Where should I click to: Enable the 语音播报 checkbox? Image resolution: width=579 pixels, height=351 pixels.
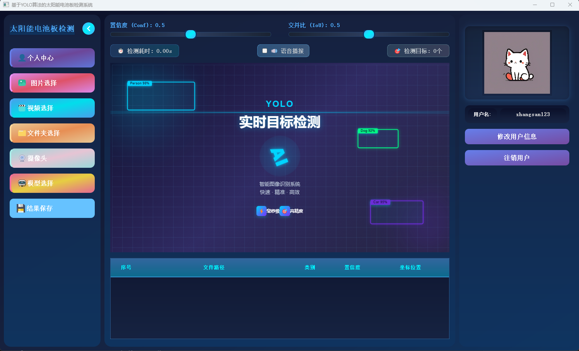click(x=265, y=51)
